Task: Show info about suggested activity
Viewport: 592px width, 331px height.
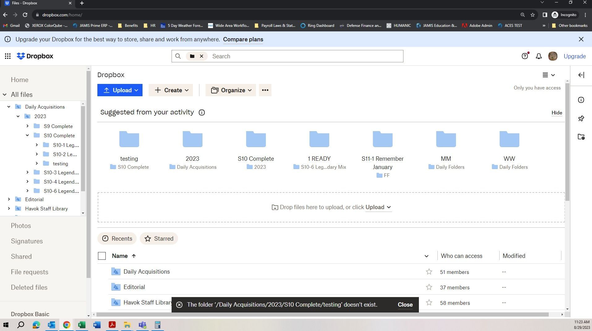Action: [x=202, y=113]
